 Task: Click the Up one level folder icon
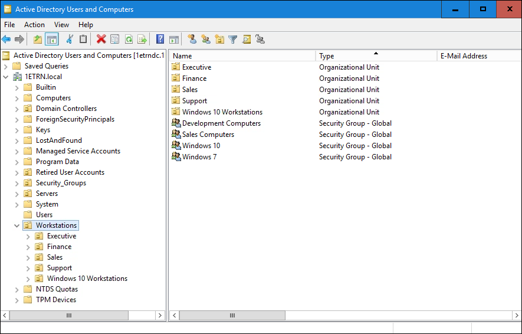tap(38, 40)
